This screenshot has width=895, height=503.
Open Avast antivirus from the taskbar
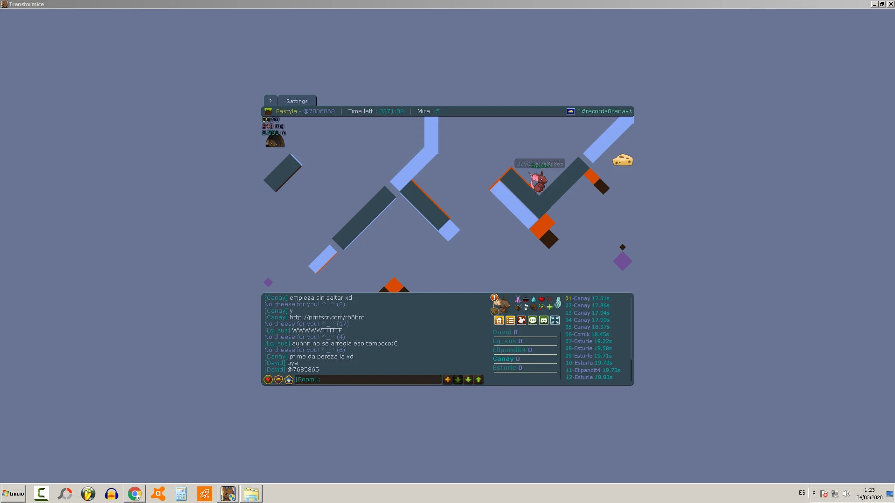click(x=158, y=494)
